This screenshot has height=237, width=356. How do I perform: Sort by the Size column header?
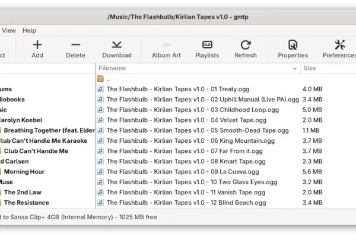tap(328, 68)
